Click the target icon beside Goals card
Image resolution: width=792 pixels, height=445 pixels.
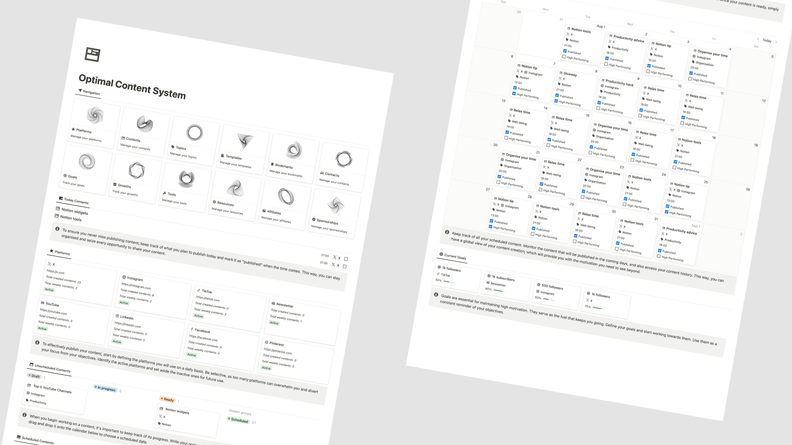pos(65,175)
